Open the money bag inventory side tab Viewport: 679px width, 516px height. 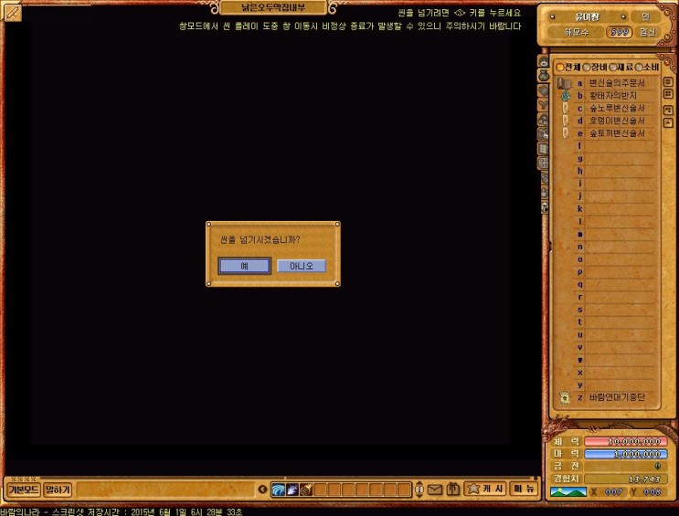544,77
